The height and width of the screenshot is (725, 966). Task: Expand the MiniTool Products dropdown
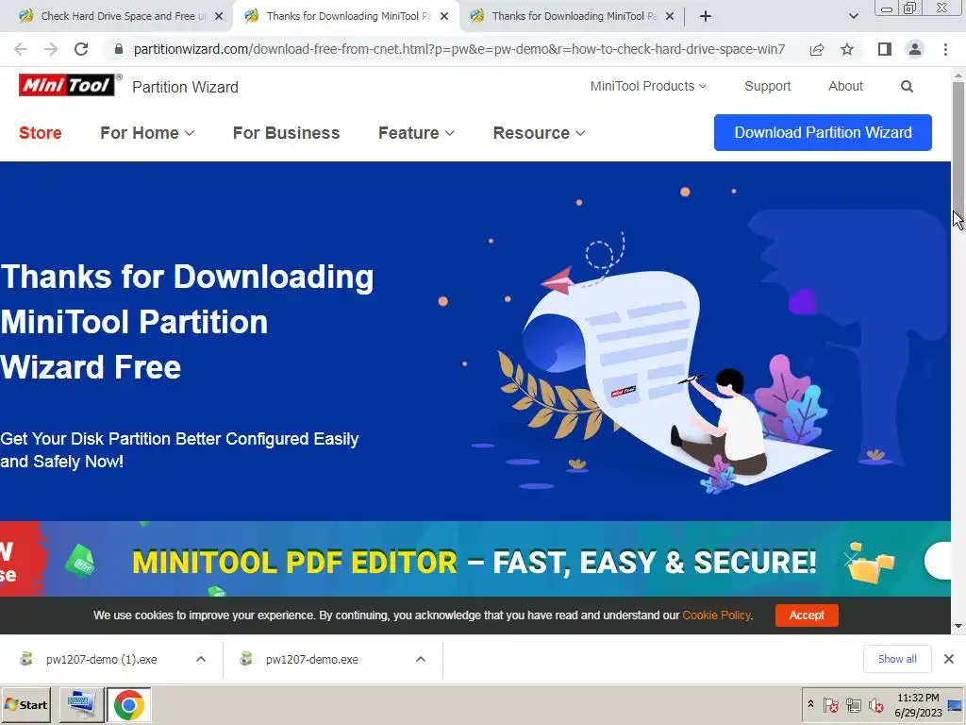[x=648, y=86]
